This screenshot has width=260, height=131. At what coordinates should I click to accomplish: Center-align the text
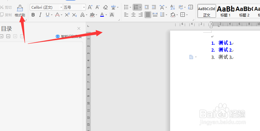(133, 15)
